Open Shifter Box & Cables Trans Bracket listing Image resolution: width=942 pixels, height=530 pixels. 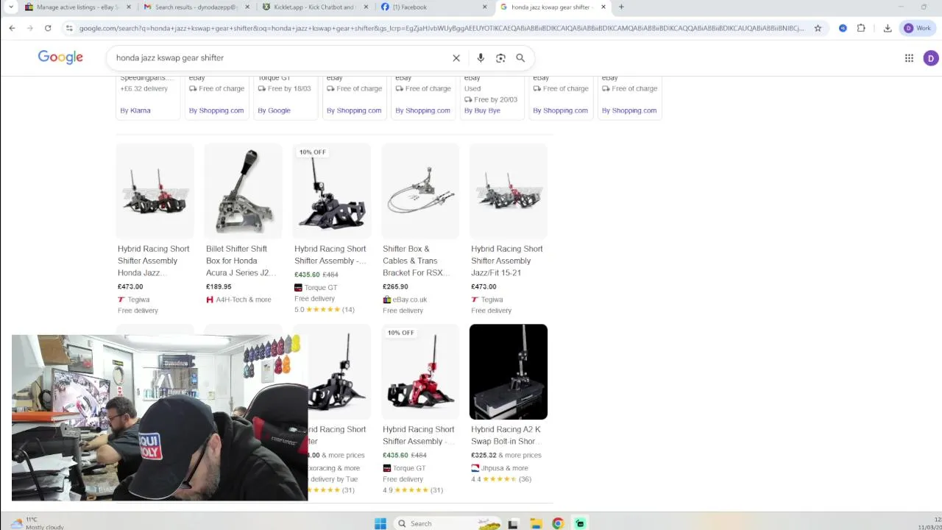pyautogui.click(x=417, y=261)
